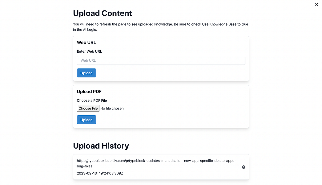Dismiss the Upload Content dialog with the X

pyautogui.click(x=316, y=5)
